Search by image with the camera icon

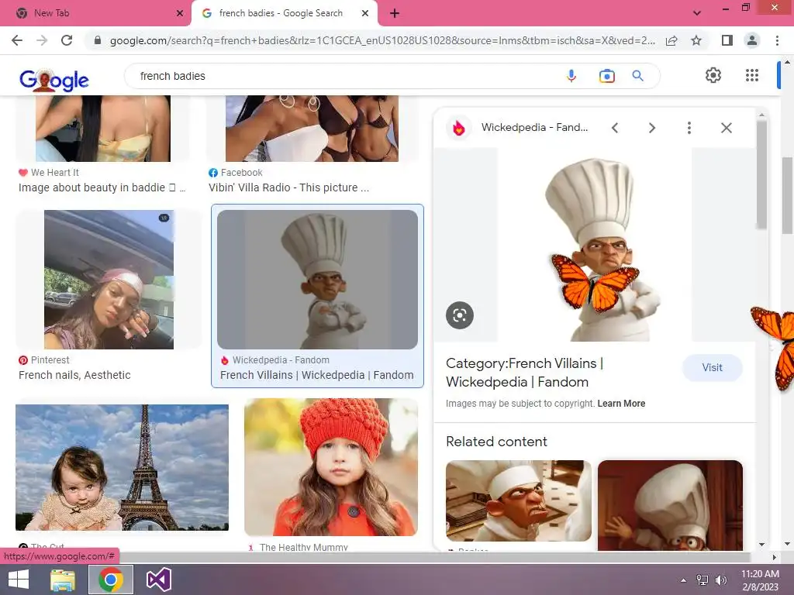(x=606, y=76)
